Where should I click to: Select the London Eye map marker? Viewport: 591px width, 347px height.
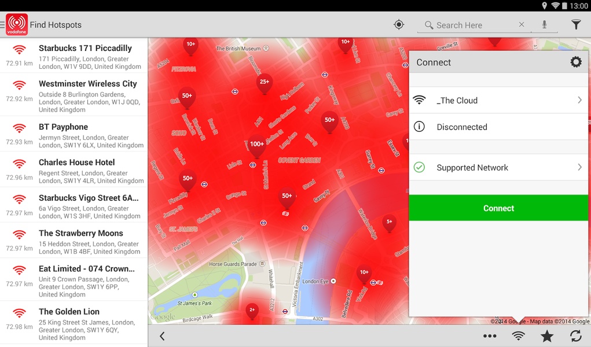point(333,281)
